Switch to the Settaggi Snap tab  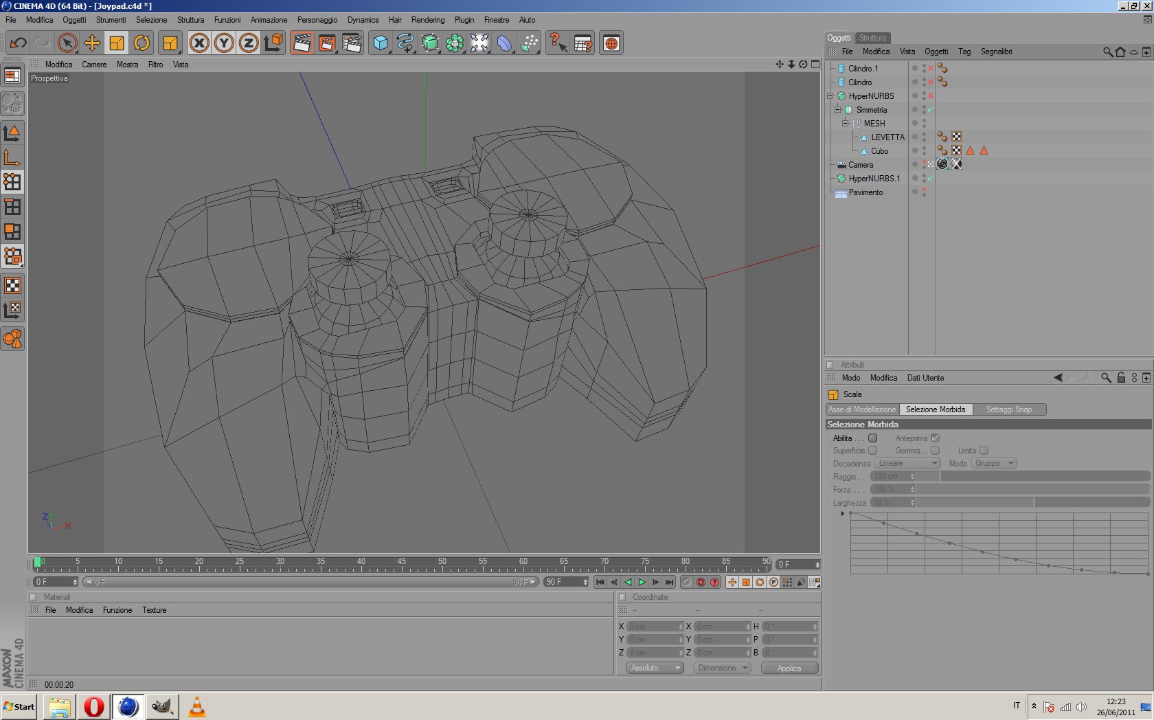1008,409
